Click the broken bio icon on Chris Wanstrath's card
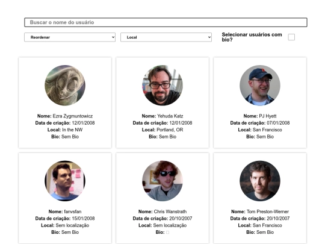Viewport: 325px width, 244px height. [168, 232]
